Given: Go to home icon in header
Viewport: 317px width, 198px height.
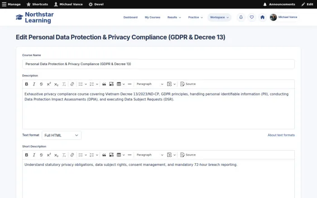Looking at the screenshot, I should point(262,17).
